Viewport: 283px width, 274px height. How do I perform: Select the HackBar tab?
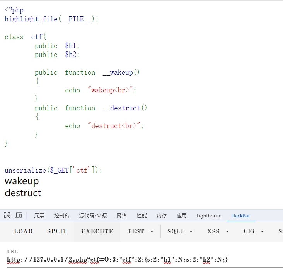[x=240, y=216]
